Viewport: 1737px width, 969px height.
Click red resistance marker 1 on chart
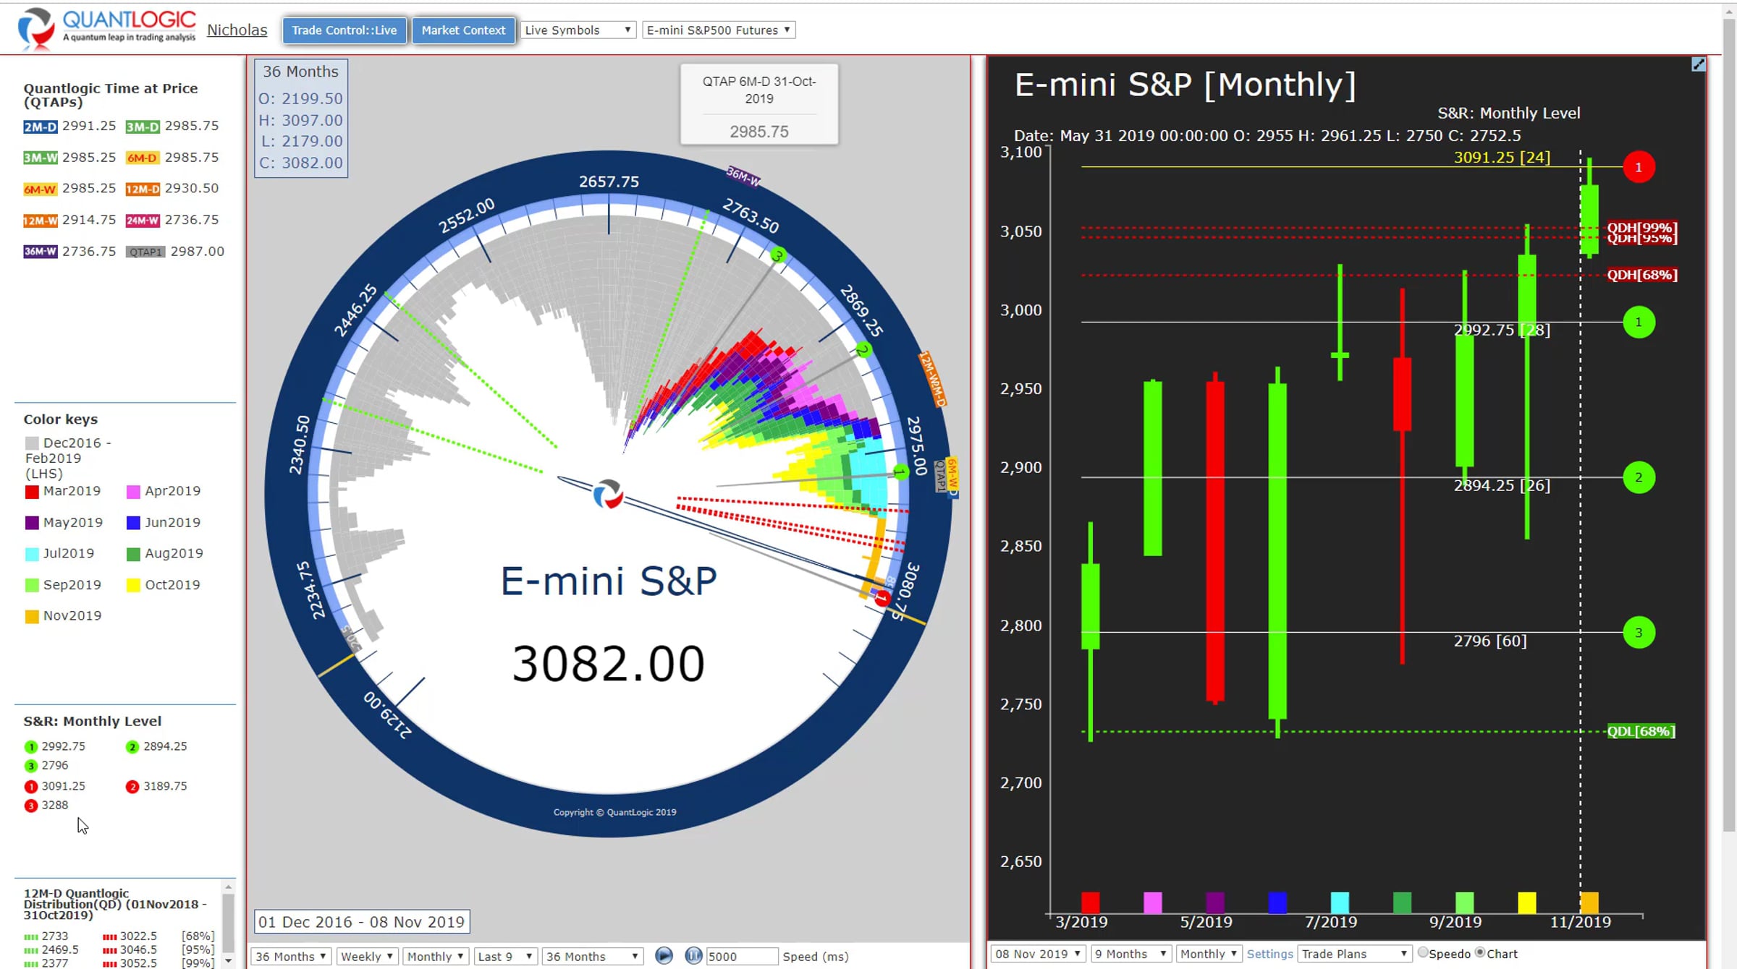1638,167
